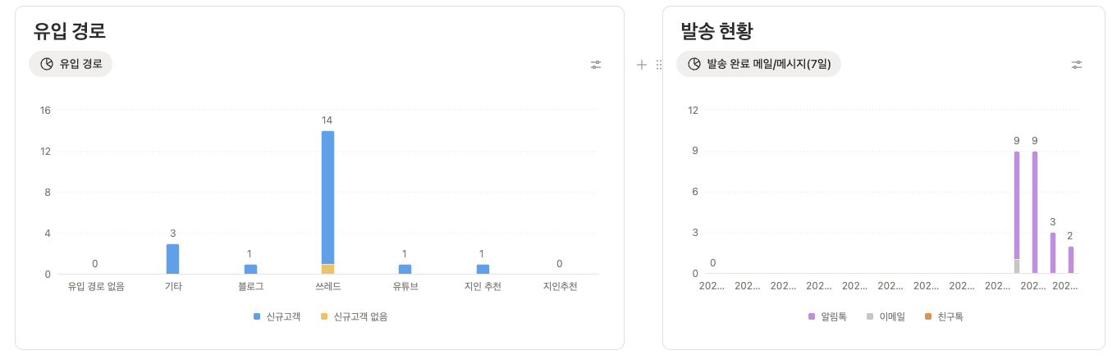
Task: Click the 기타 bar showing 3
Action: [x=172, y=259]
